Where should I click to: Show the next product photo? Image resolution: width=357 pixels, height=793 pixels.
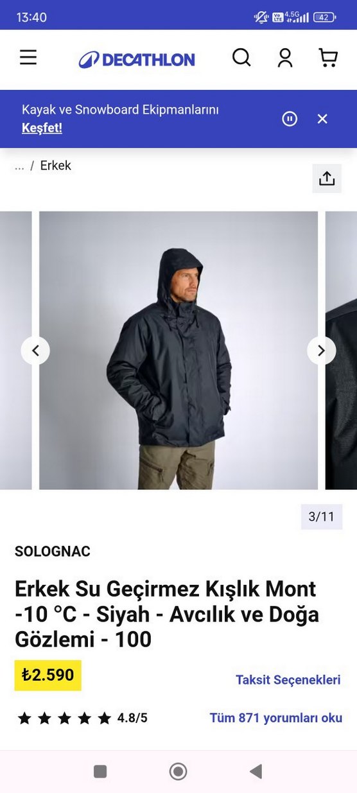pyautogui.click(x=321, y=351)
